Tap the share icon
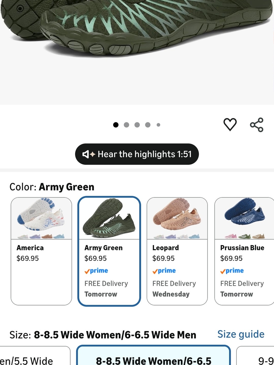 click(257, 125)
